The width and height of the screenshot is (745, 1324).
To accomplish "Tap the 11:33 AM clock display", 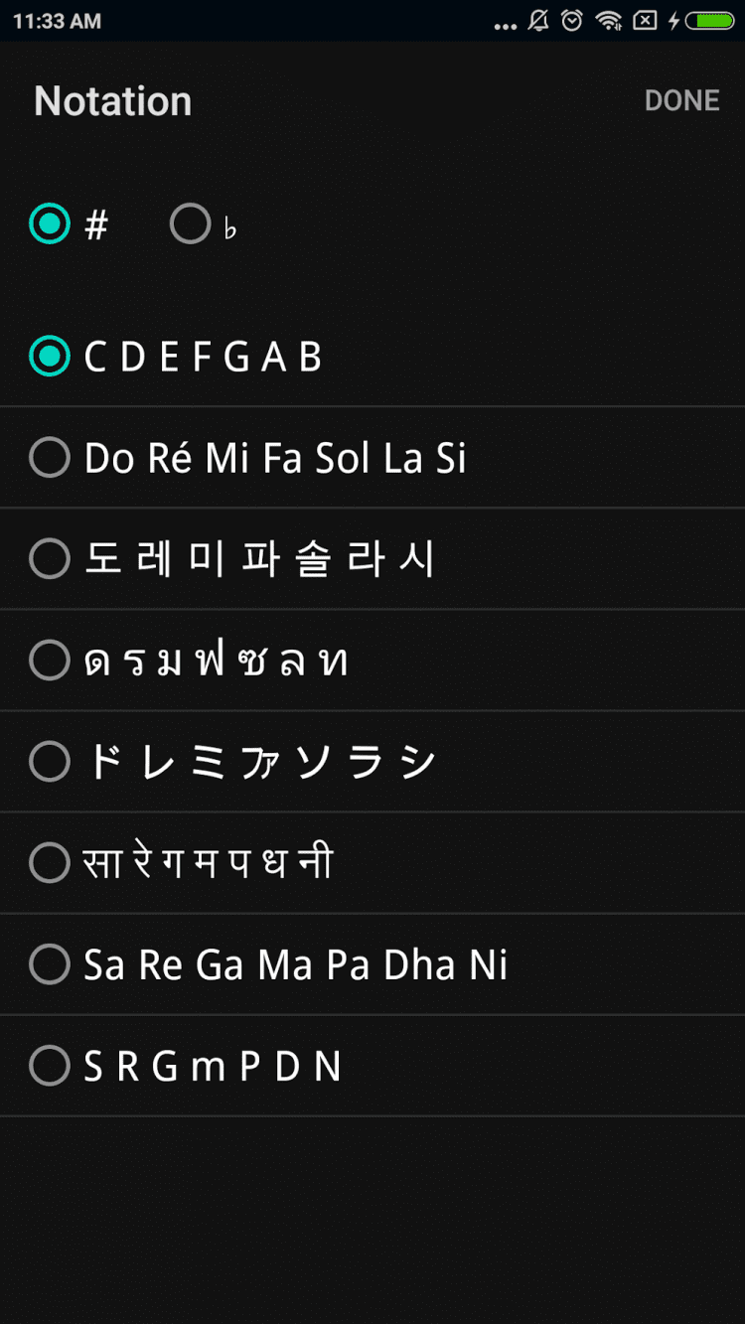I will (57, 21).
